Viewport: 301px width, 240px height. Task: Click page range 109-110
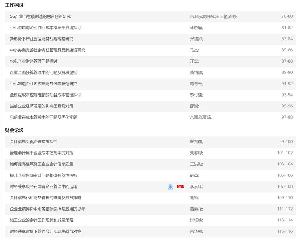[x=285, y=198]
